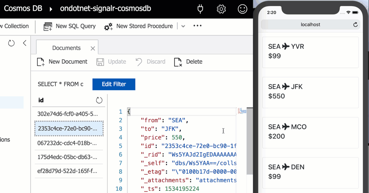Image resolution: width=369 pixels, height=193 pixels.
Task: Click the phone battery status icon
Action: [x=355, y=12]
